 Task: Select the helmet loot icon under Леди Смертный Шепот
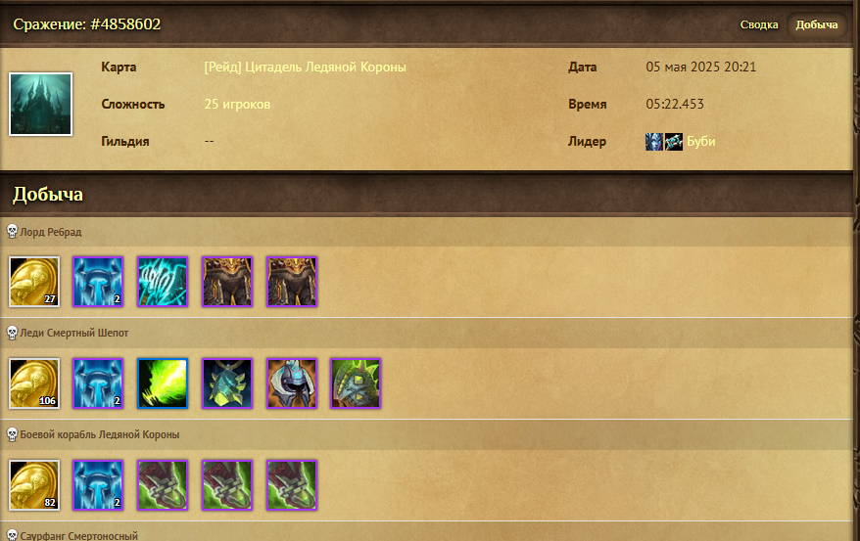[x=292, y=383]
